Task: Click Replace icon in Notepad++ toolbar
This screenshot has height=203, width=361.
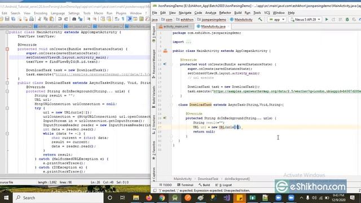Action: (80, 19)
